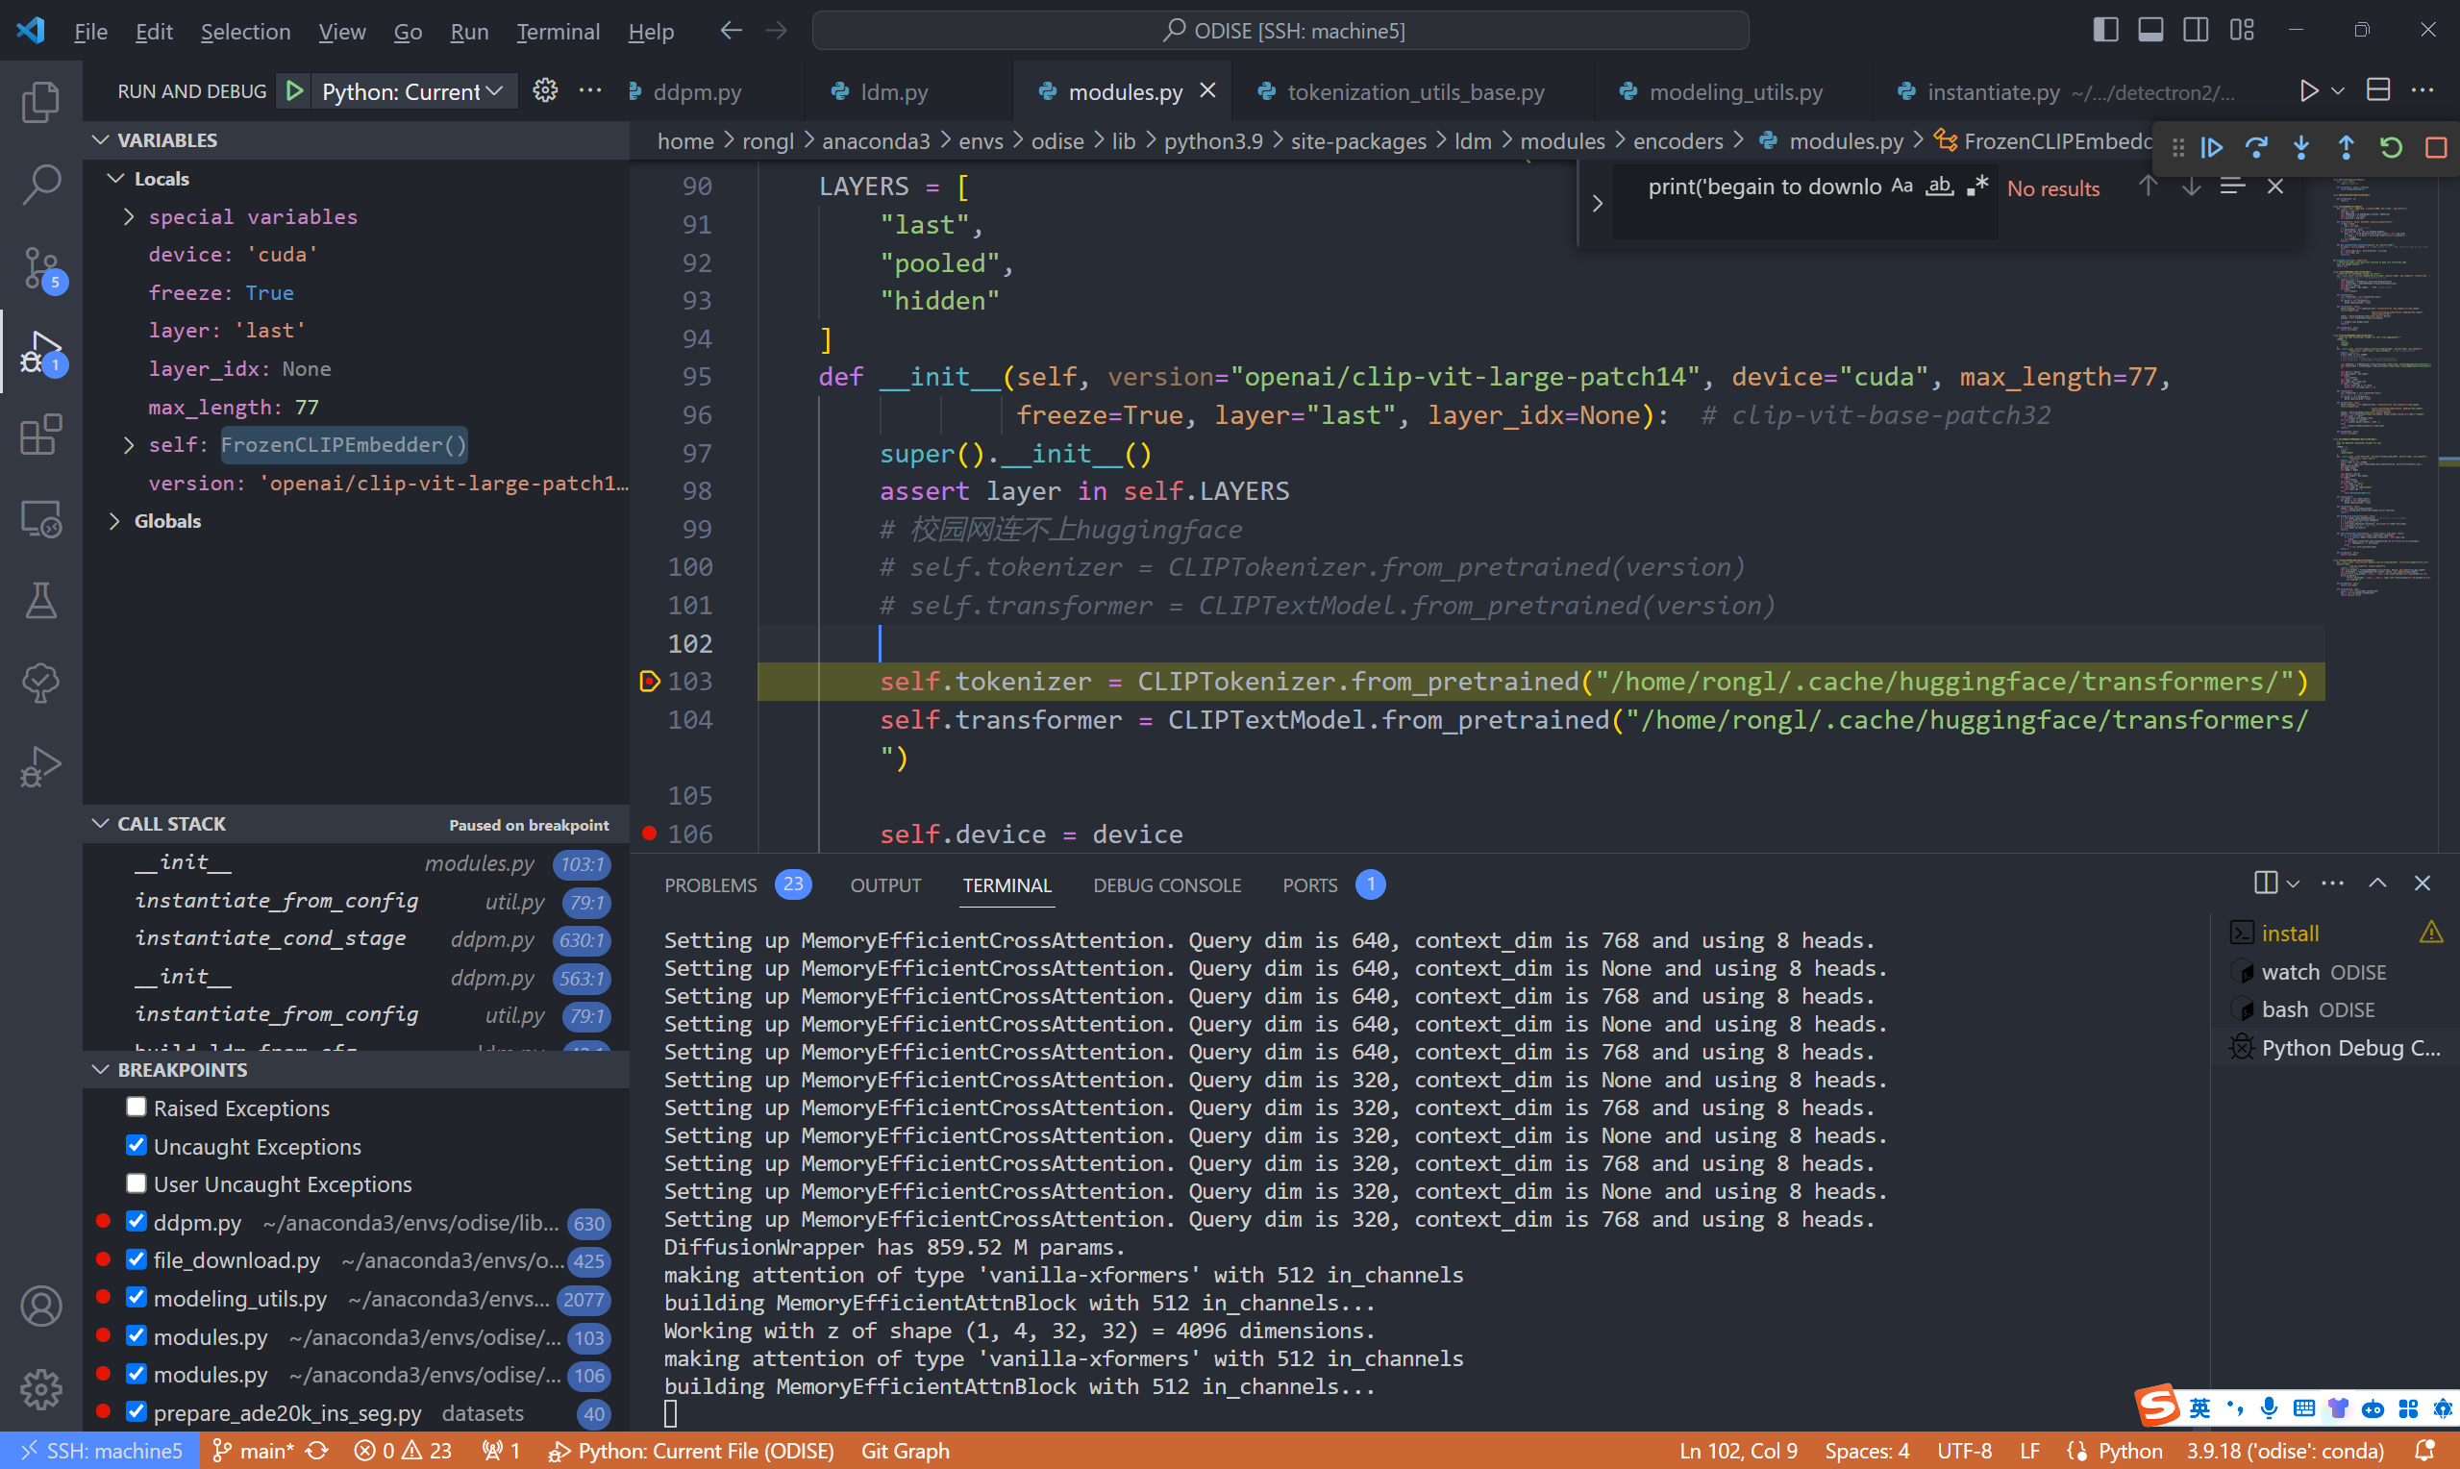Open launch.json via gear icon
Screen dimensions: 2460x1469
(545, 91)
